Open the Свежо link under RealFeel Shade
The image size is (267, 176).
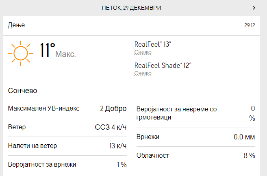(x=143, y=73)
